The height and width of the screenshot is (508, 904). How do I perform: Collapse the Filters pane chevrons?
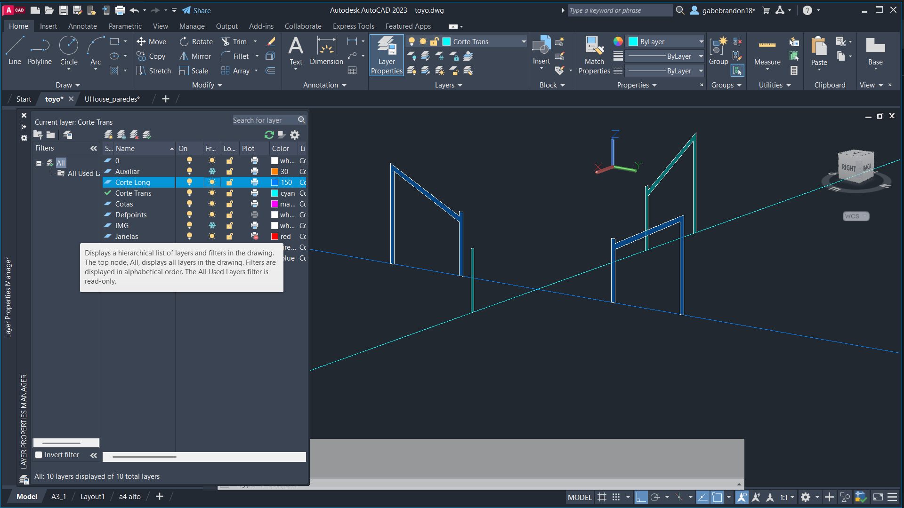(x=94, y=149)
